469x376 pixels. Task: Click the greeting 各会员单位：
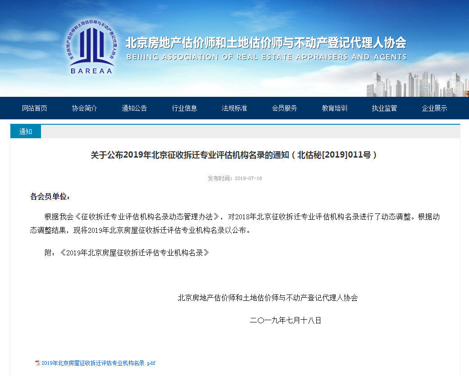[x=50, y=196]
